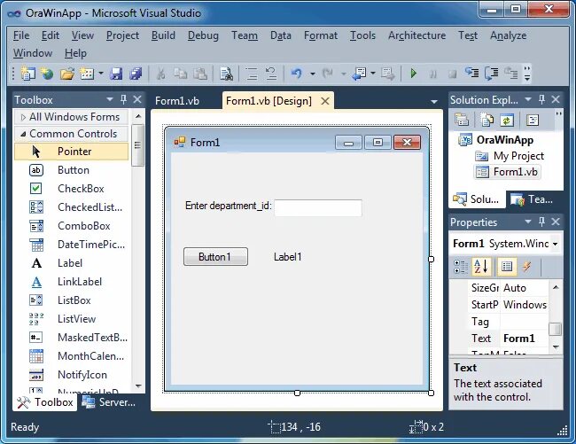
Task: Click the department_id text box on form
Action: tap(318, 207)
